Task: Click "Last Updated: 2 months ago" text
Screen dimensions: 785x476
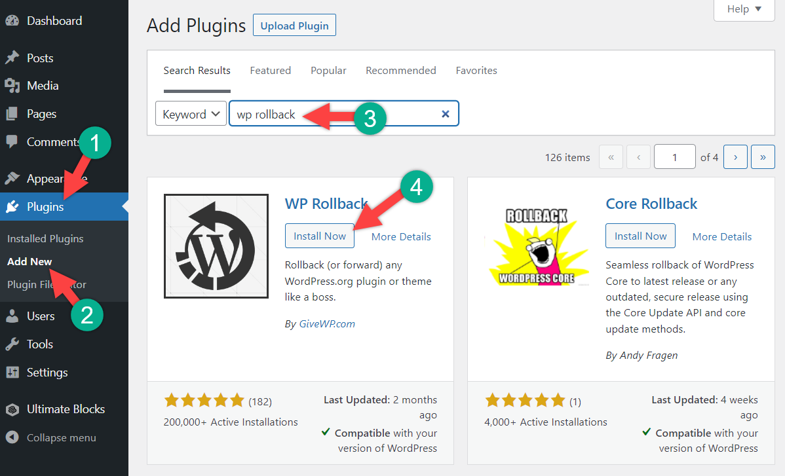Action: click(x=380, y=407)
